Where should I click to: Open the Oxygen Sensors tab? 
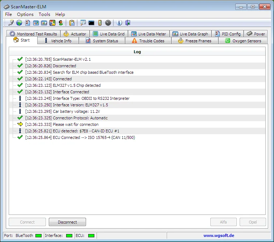point(243,41)
